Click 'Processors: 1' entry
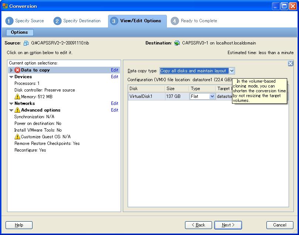 pos(27,83)
